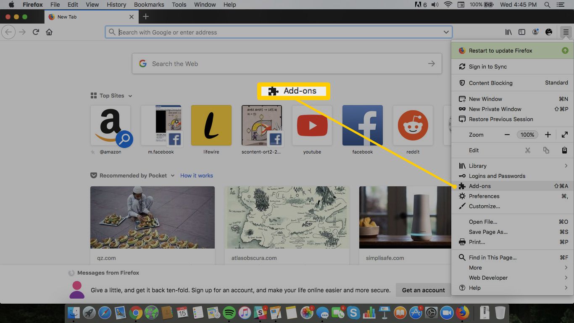This screenshot has height=323, width=574.
Task: Click the Cut scissors icon
Action: pyautogui.click(x=528, y=150)
